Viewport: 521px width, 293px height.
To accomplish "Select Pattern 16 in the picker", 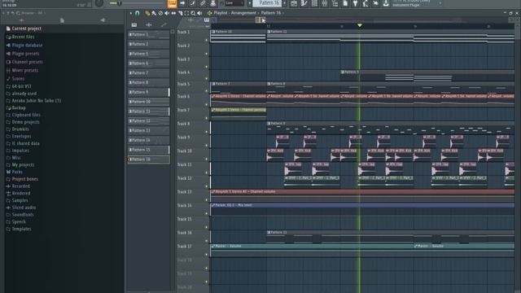I will 148,160.
